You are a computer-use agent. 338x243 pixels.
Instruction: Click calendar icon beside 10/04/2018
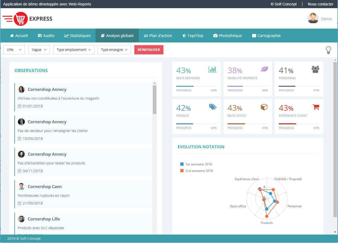point(19,139)
